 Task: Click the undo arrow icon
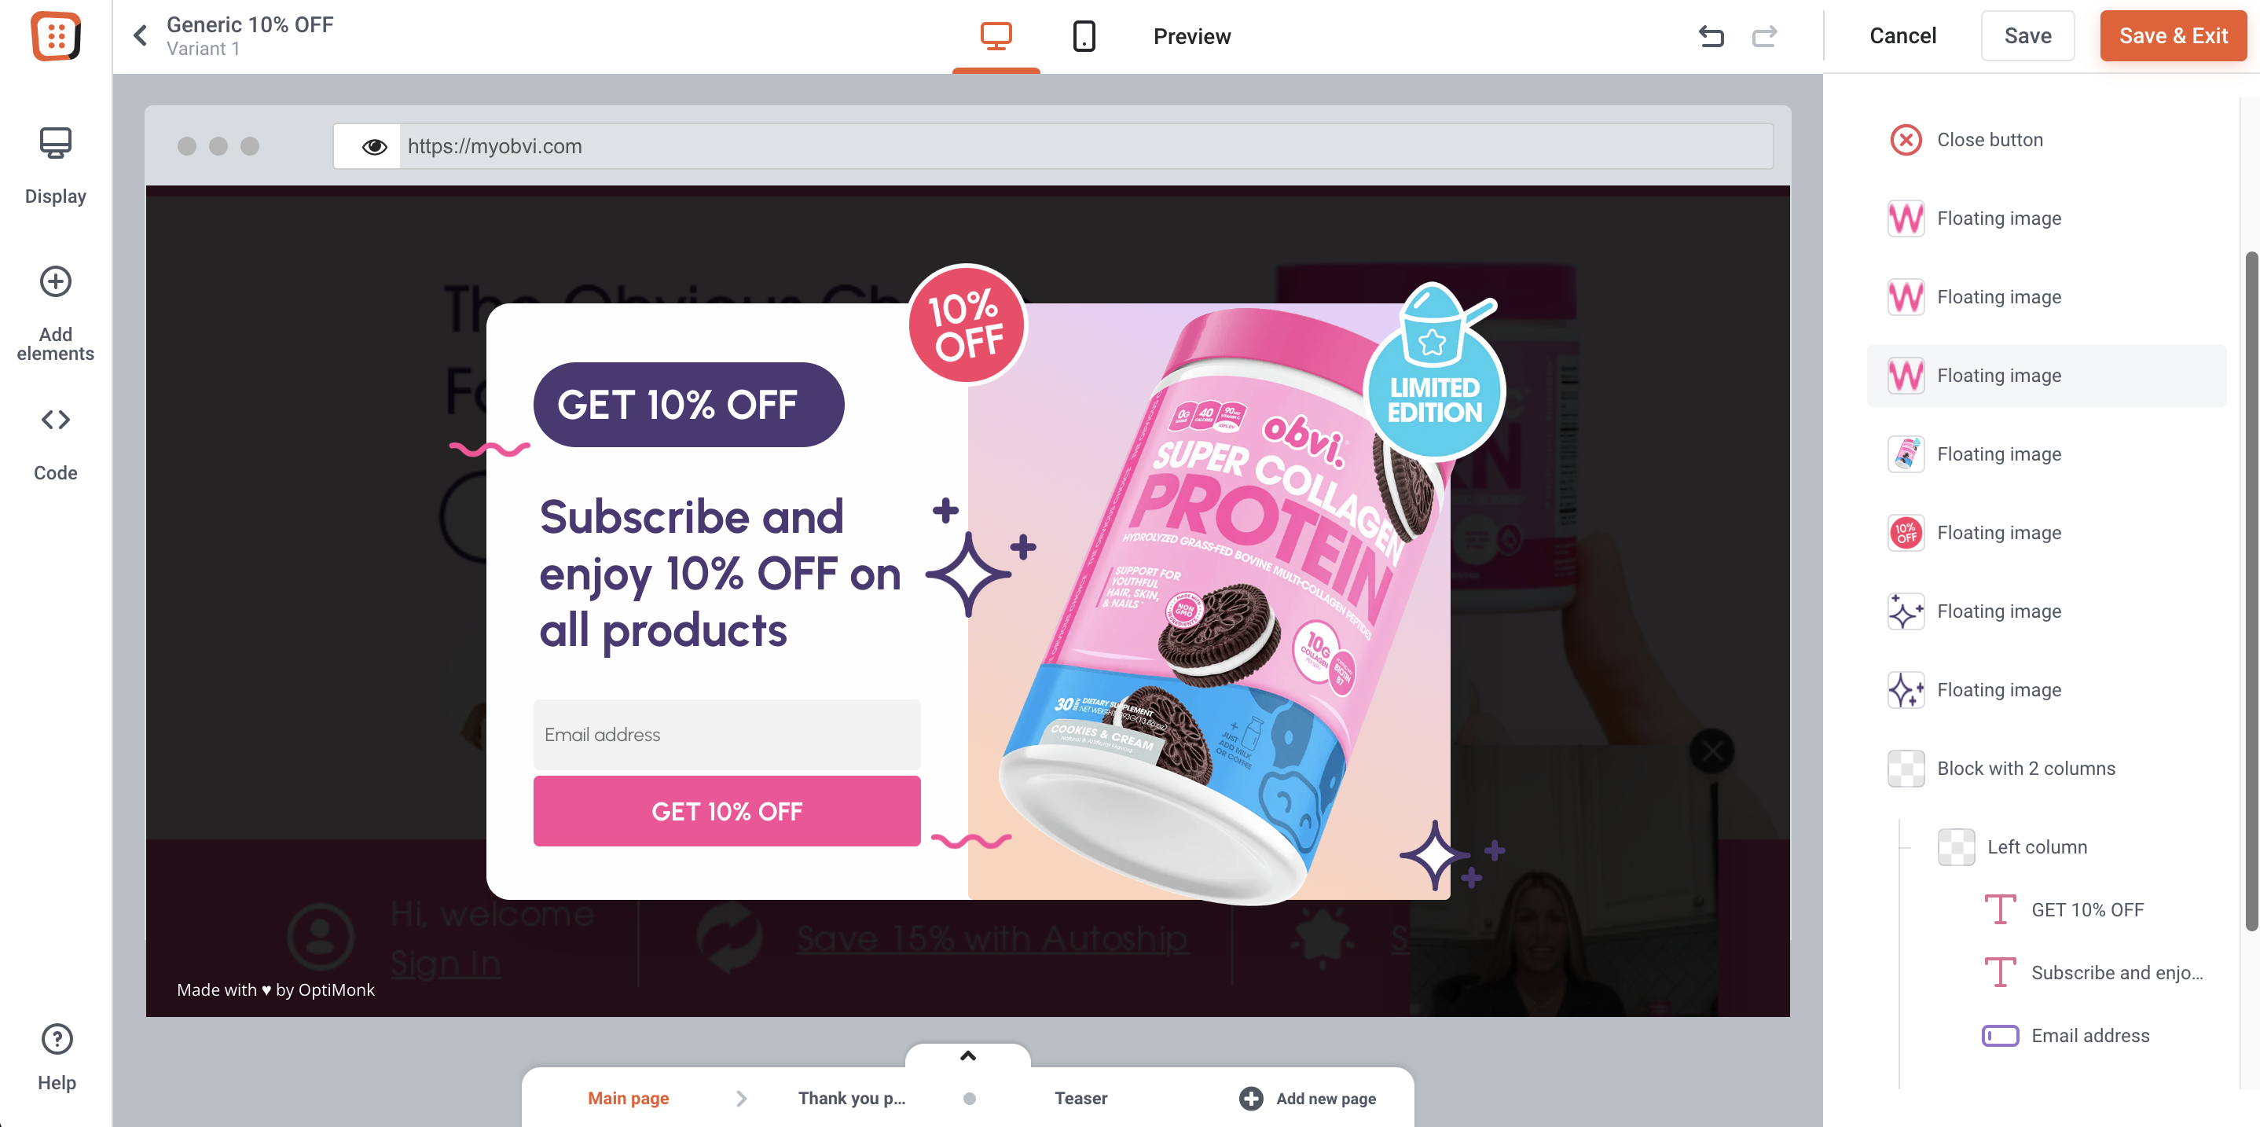point(1711,36)
